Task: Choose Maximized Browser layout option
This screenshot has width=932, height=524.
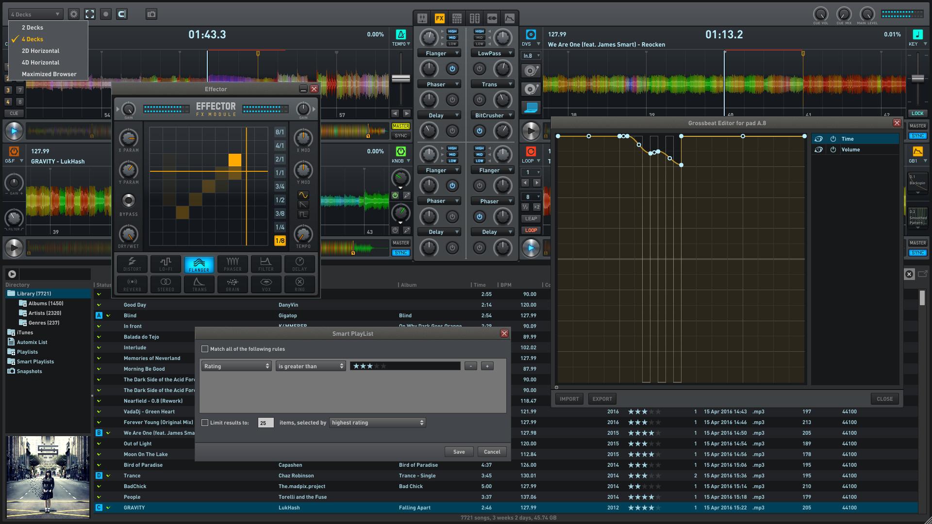Action: (49, 74)
